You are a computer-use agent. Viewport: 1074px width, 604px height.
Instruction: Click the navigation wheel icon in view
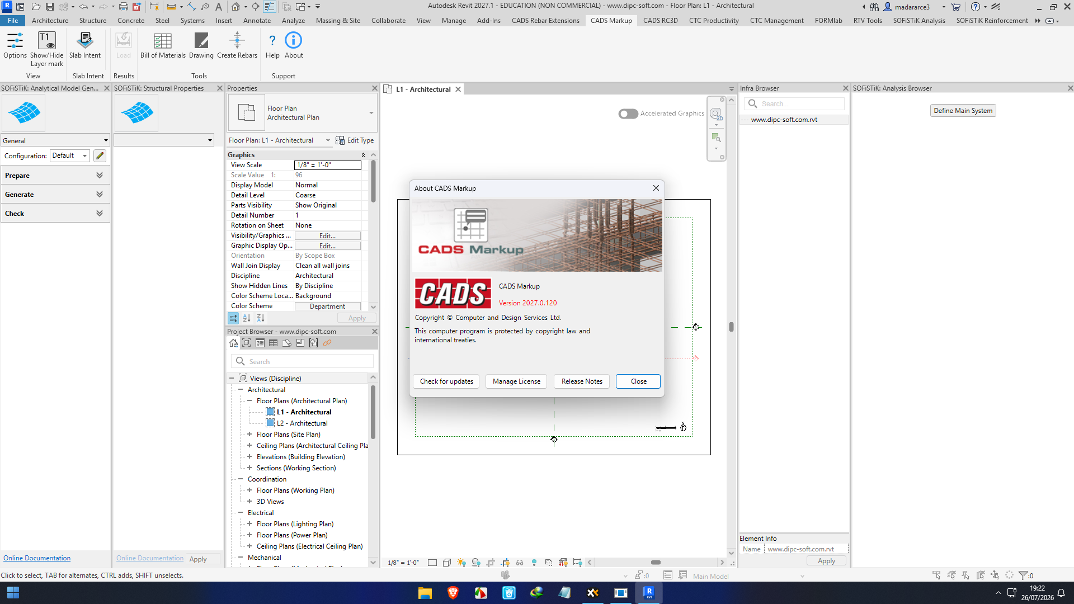716,114
